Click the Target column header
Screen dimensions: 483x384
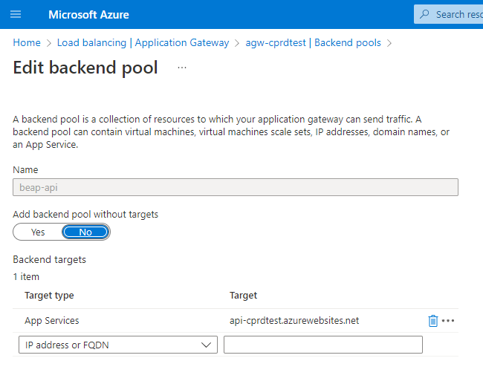click(x=244, y=296)
